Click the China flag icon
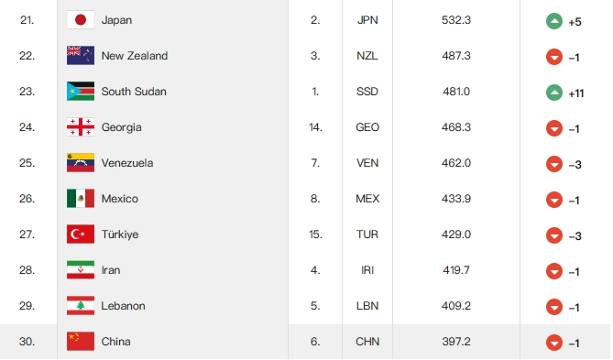The image size is (613, 360). pos(81,342)
